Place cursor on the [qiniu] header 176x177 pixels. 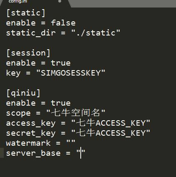coord(23,93)
